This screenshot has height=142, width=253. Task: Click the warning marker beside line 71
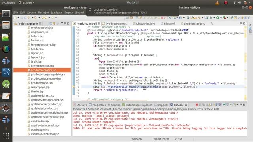(74, 87)
